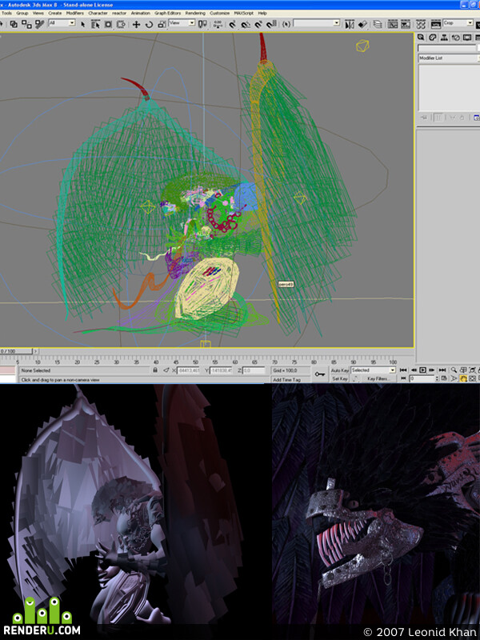Open the Curve Editor icon

(393, 25)
